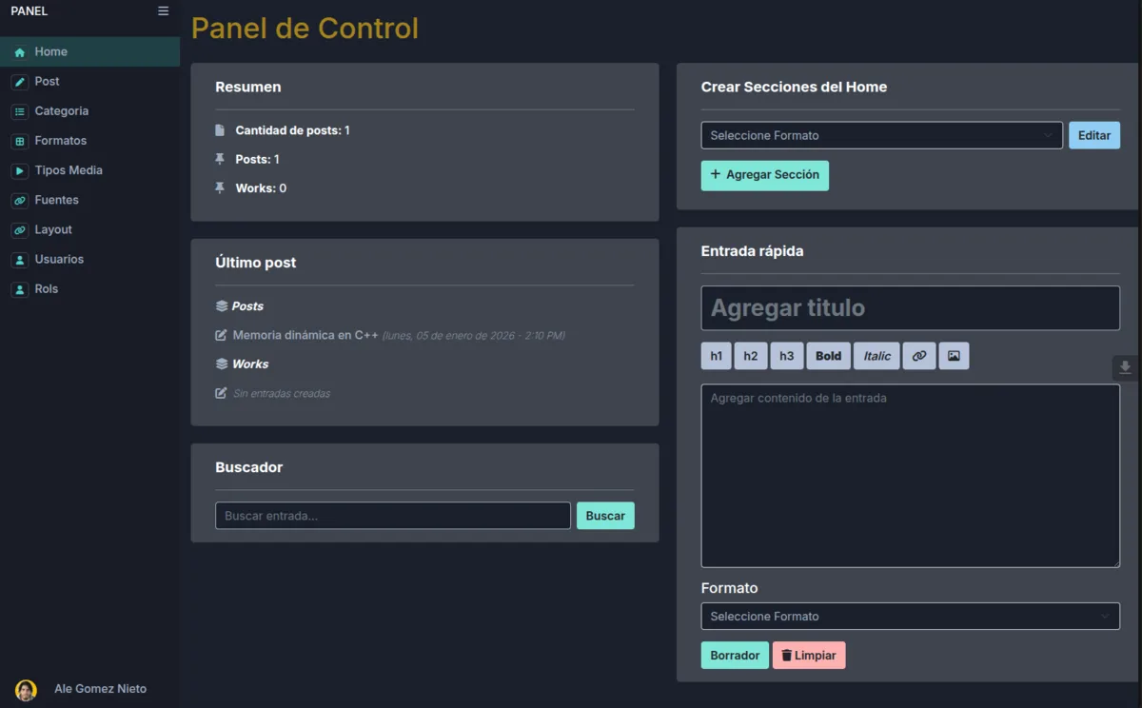Click the Limpiar button with trash icon

[x=808, y=656]
